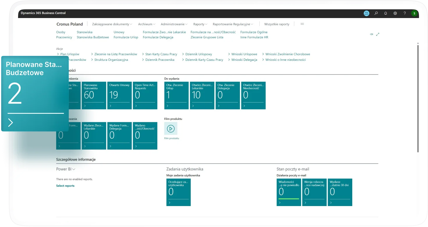Open the hamburger more-options menu icon
The image size is (428, 227).
pyautogui.click(x=302, y=24)
